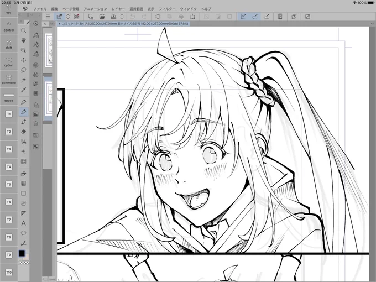The width and height of the screenshot is (376, 282).
Task: Open the Quick Access palette icon
Action: click(x=36, y=23)
